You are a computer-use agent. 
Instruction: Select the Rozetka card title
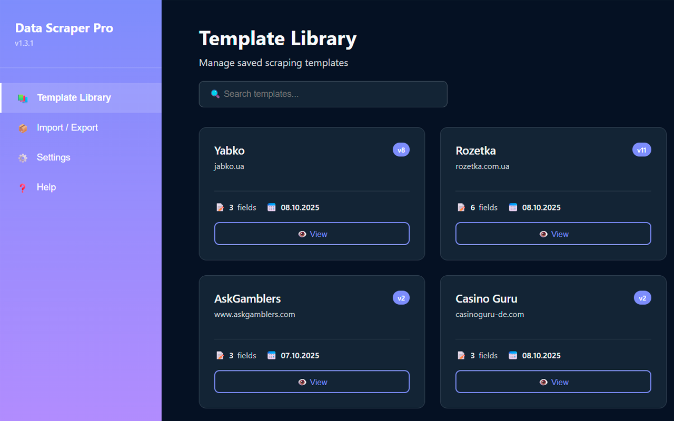point(475,151)
